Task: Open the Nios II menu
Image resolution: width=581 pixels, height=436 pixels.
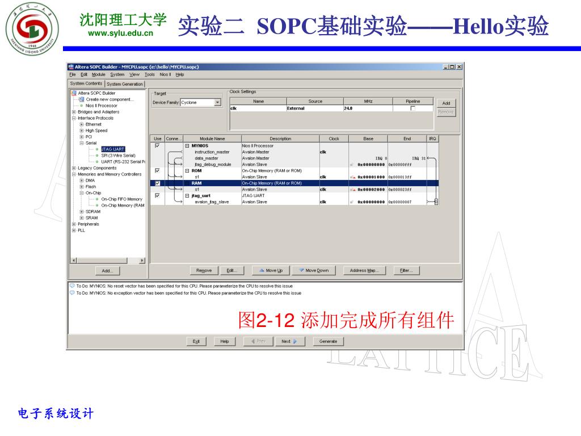Action: coord(165,74)
